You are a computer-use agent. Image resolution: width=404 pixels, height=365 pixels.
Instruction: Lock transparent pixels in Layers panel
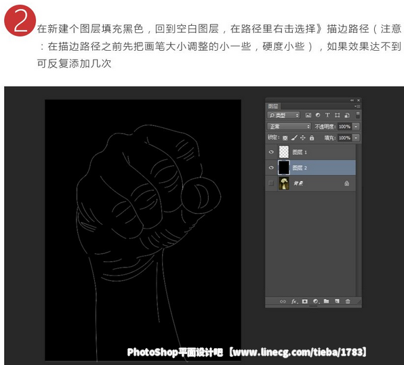[x=285, y=138]
